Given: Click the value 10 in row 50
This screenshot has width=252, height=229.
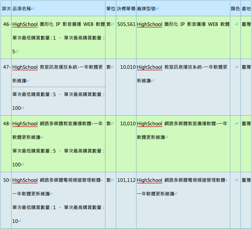Looking at the screenshot, I should tap(15, 221).
